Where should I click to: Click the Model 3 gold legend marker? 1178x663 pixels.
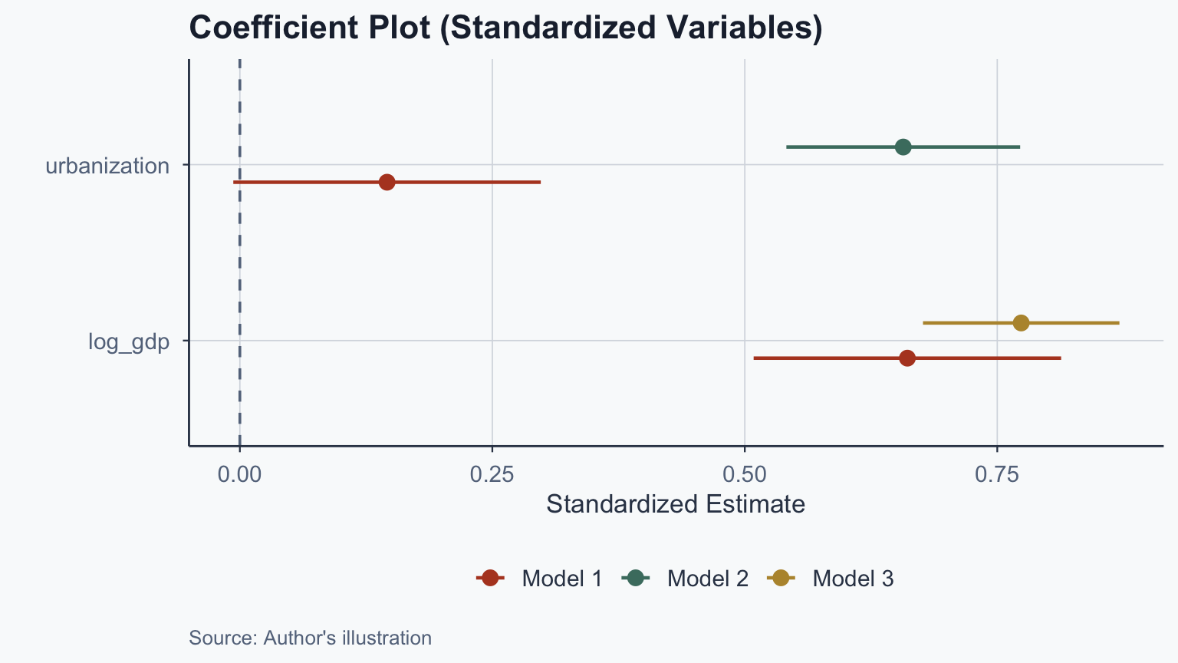pyautogui.click(x=781, y=579)
